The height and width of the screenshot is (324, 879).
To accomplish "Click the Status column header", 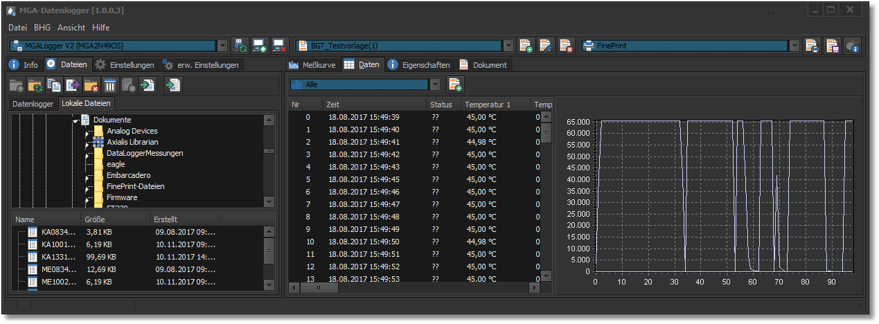I will pyautogui.click(x=443, y=105).
